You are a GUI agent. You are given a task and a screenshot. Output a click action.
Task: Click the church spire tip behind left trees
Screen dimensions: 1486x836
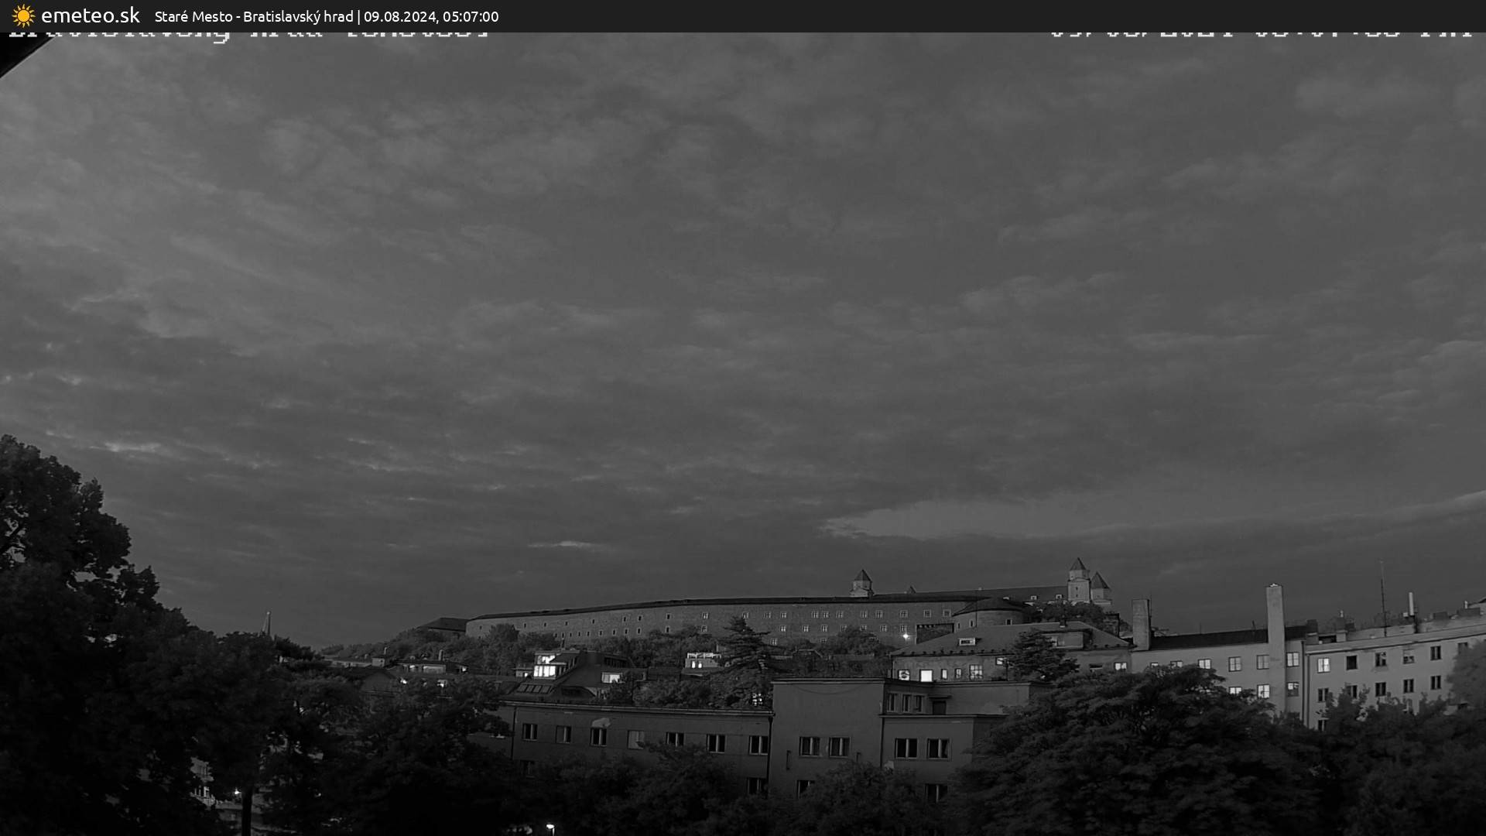(267, 616)
